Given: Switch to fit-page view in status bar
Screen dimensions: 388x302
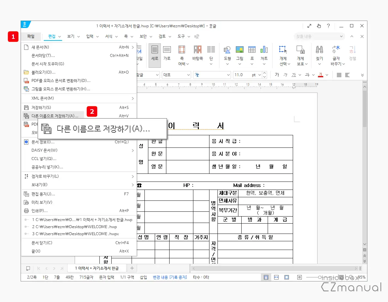Looking at the screenshot, I should [287, 277].
